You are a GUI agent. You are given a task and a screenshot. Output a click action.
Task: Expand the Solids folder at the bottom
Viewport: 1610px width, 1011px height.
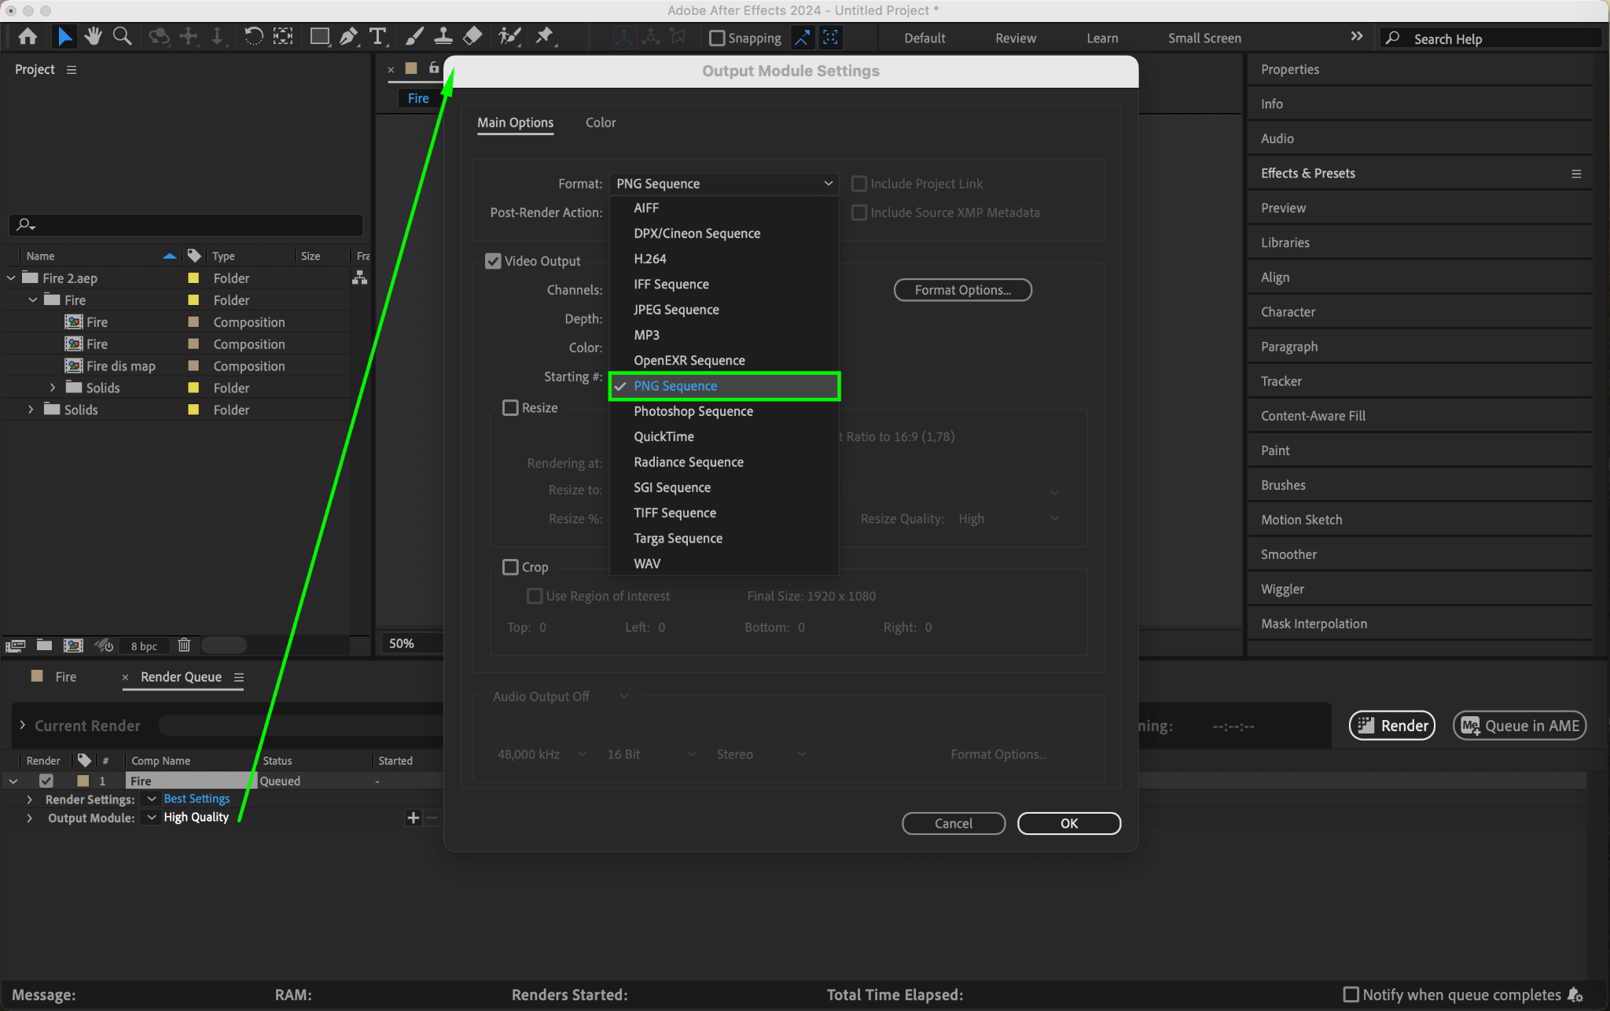pos(31,410)
